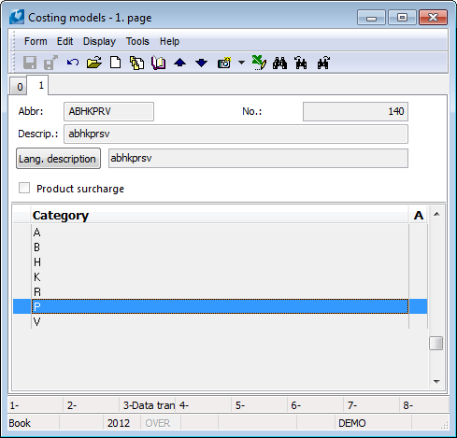Click the vertical scrollbar thumb in Category list

(436, 343)
